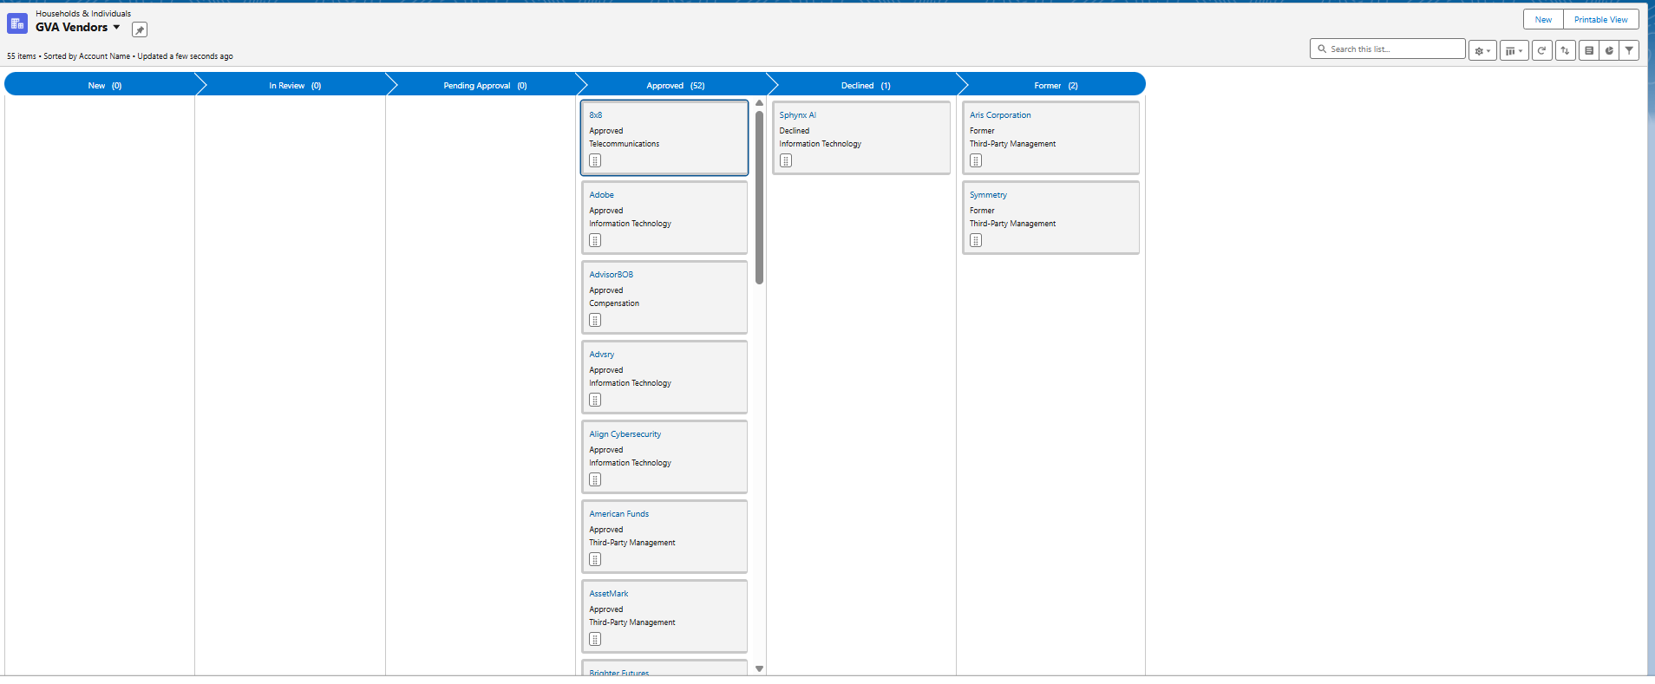This screenshot has height=684, width=1655.
Task: Click in the Search this list field
Action: pos(1394,49)
